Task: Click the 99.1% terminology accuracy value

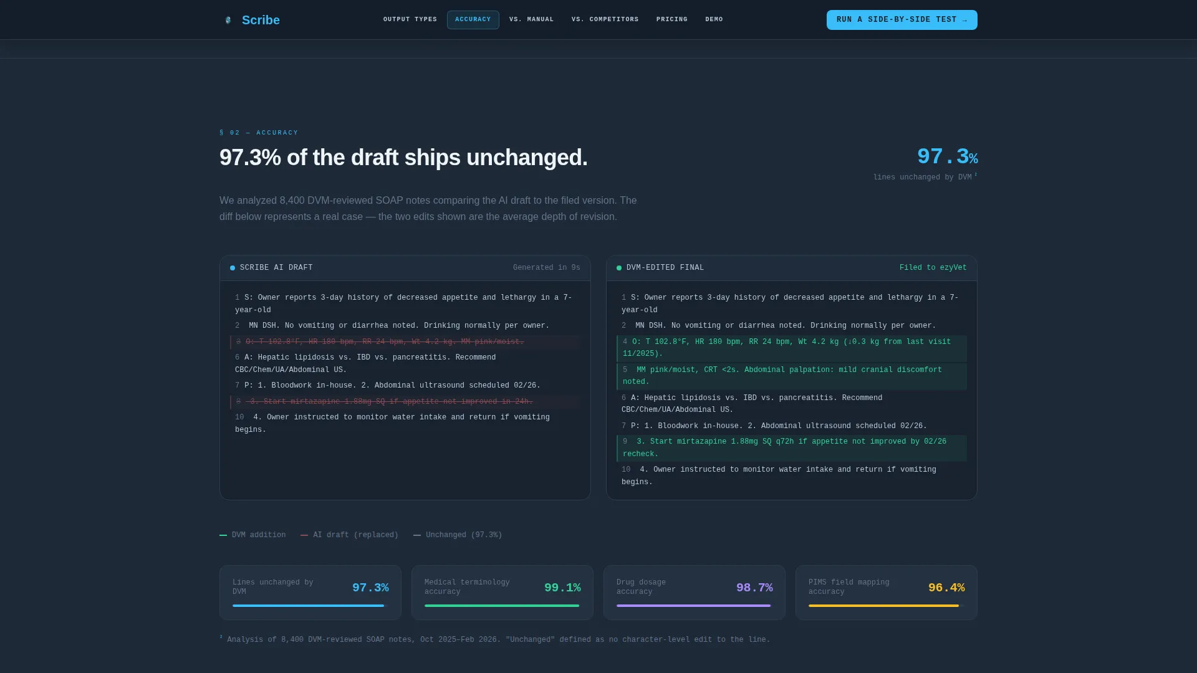Action: [562, 588]
